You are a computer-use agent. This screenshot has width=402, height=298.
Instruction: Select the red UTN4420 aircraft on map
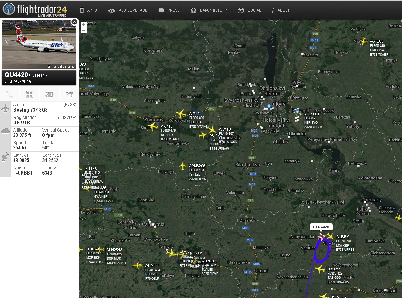pos(321,237)
